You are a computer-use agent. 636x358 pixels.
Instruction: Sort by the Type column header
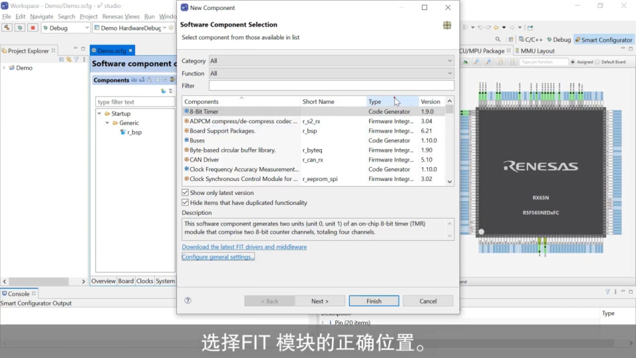(x=392, y=101)
